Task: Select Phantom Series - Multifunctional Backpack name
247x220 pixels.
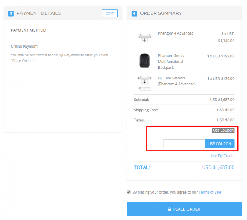Action: [172, 62]
